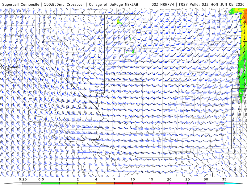Click the '0.5' legend value
This screenshot has height=185, width=247.
pos(41,179)
